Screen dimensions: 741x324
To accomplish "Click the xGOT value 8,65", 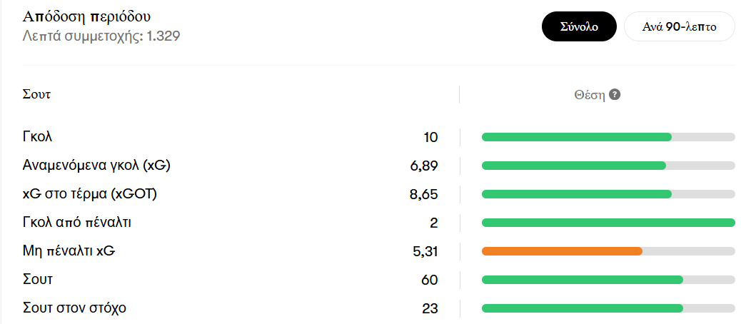I will point(423,194).
